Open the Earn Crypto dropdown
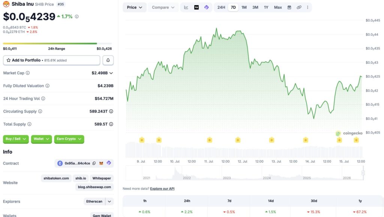384x217 pixels. (69, 139)
